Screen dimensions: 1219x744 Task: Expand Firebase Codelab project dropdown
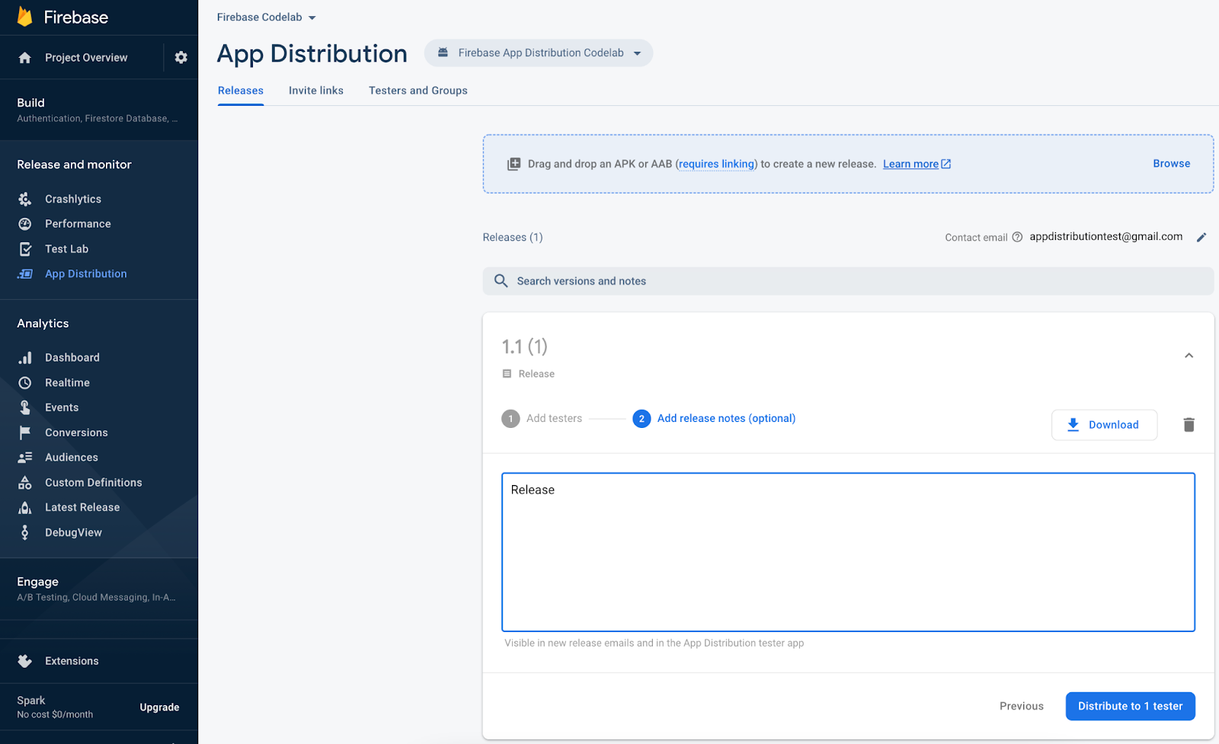click(266, 18)
